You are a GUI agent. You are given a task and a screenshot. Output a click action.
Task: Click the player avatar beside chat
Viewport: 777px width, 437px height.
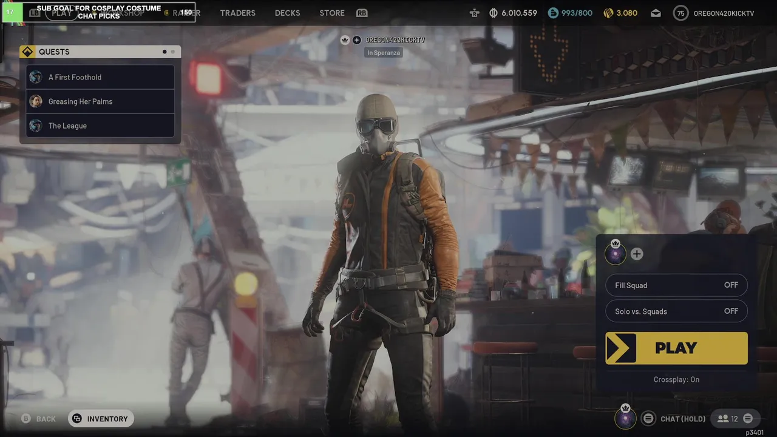(625, 418)
